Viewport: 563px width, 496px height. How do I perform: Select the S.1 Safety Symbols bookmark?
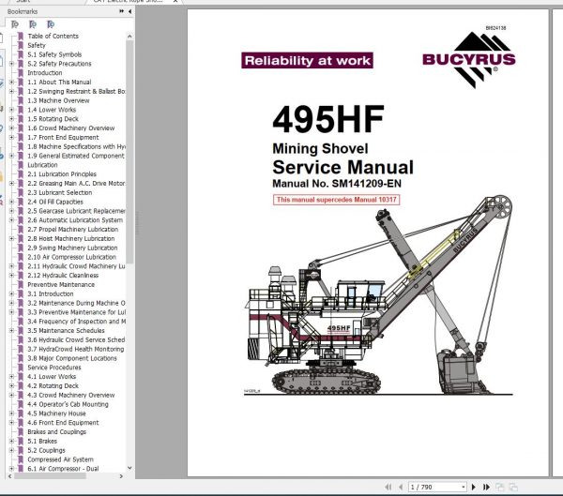[54, 54]
